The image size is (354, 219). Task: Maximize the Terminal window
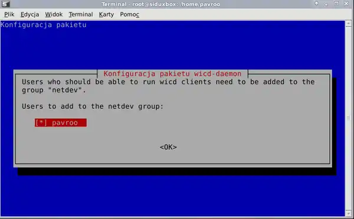pos(336,4)
